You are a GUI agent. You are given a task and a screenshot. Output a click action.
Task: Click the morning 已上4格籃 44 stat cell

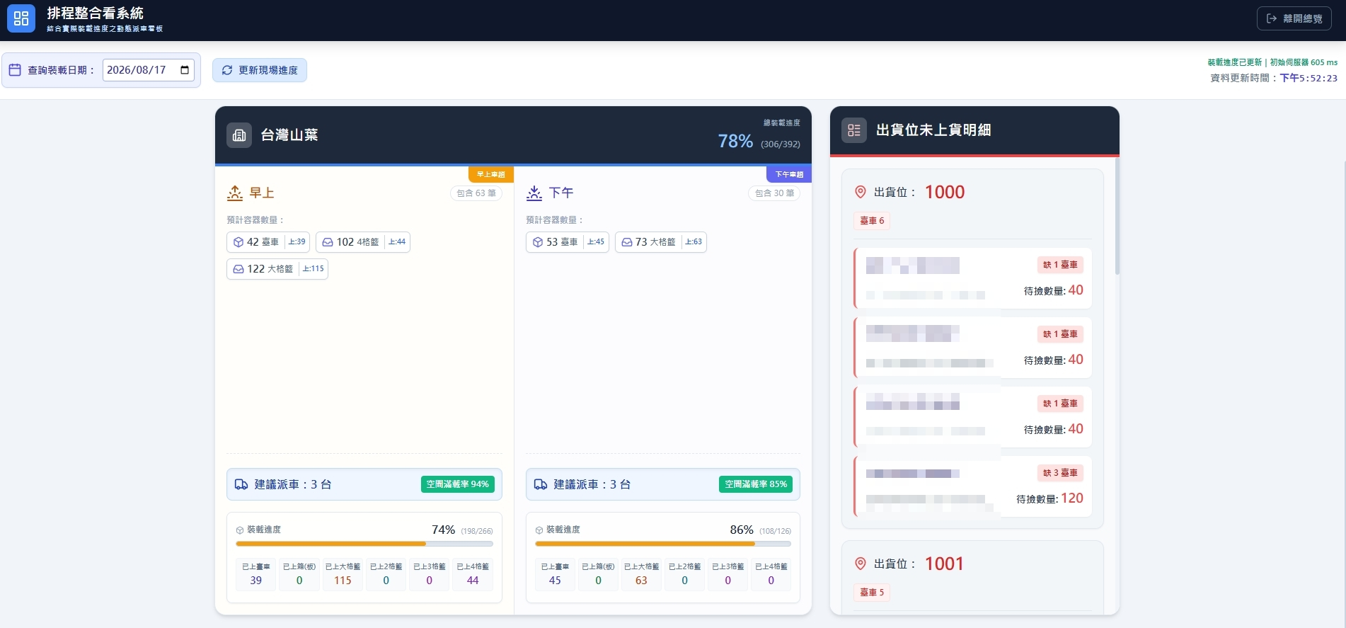pos(473,574)
